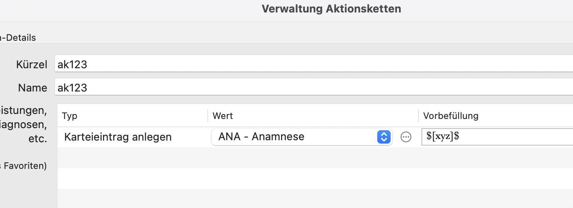Viewport: 573px width, 208px height.
Task: Click the blue up-down arrows of Wert selector
Action: coord(384,137)
